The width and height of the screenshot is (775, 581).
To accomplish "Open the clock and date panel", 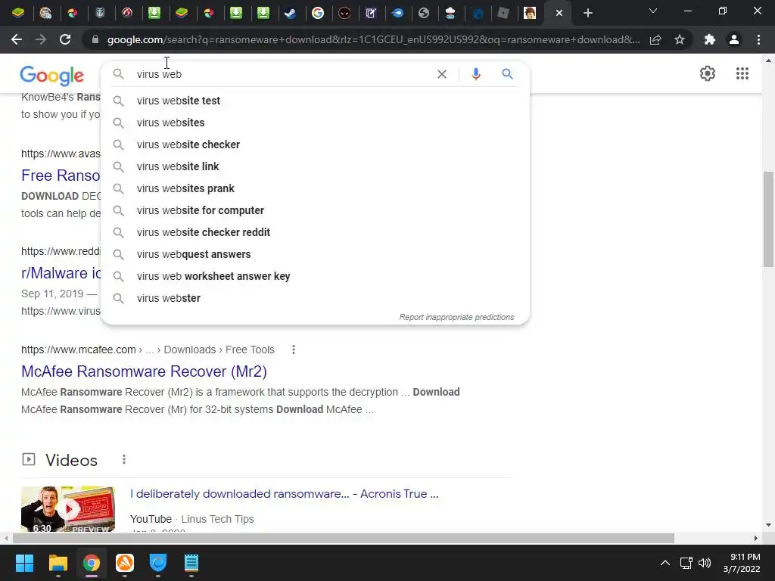I will 742,563.
